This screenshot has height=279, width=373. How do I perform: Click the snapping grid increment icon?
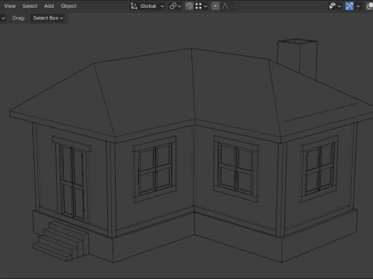[198, 6]
